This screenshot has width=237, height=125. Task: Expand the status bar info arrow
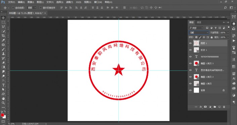tap(46, 124)
